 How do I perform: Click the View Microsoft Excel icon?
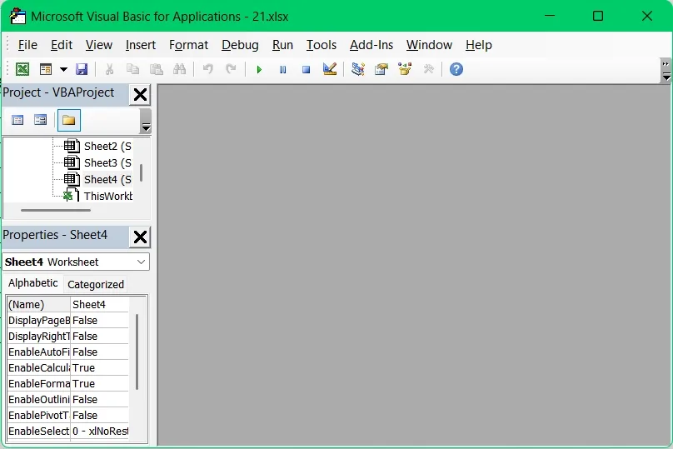coord(22,69)
